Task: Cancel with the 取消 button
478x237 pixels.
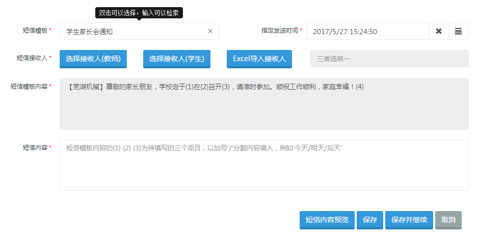Action: [x=448, y=220]
